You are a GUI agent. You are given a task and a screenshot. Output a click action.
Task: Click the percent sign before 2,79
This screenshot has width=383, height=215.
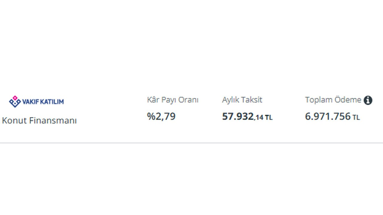click(151, 116)
